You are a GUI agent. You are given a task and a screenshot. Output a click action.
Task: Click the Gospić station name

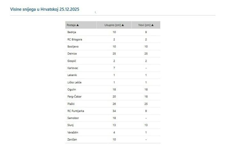[x=72, y=61]
